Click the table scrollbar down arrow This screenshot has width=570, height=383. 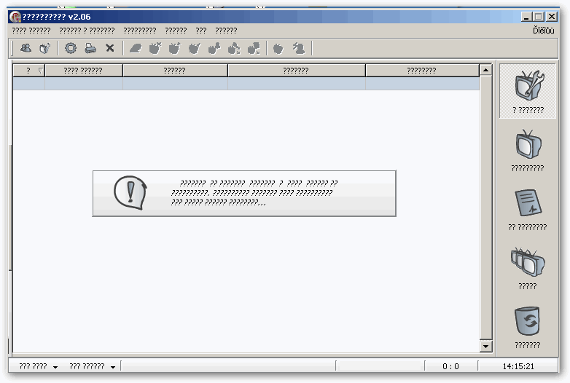[x=486, y=345]
